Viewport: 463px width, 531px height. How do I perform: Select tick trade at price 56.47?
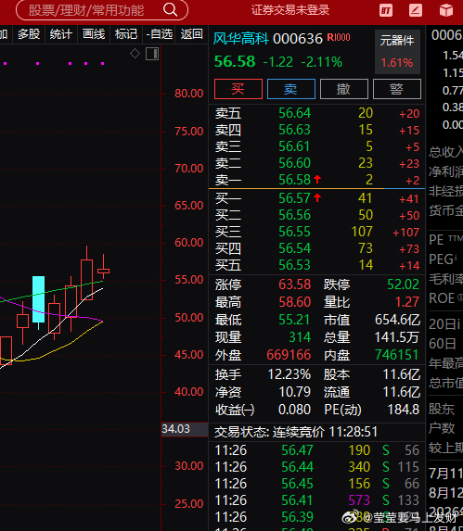297,450
